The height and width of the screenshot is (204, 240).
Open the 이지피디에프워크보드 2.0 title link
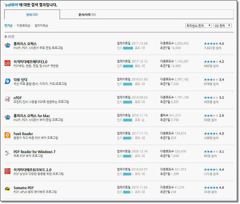[32, 170]
